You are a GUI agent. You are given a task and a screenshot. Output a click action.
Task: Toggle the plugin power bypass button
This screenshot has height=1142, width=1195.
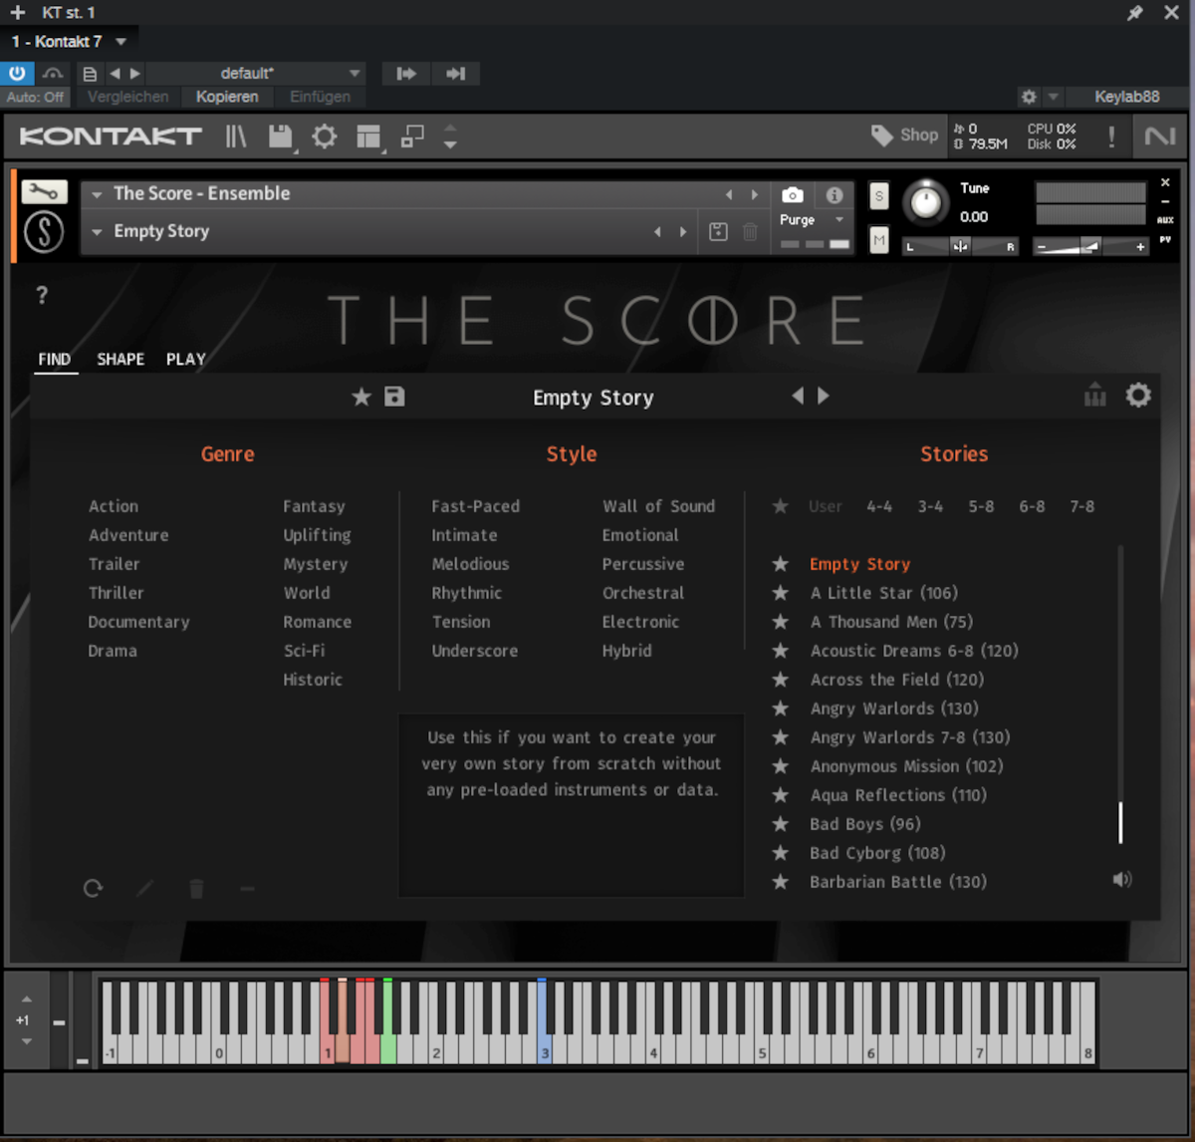17,73
